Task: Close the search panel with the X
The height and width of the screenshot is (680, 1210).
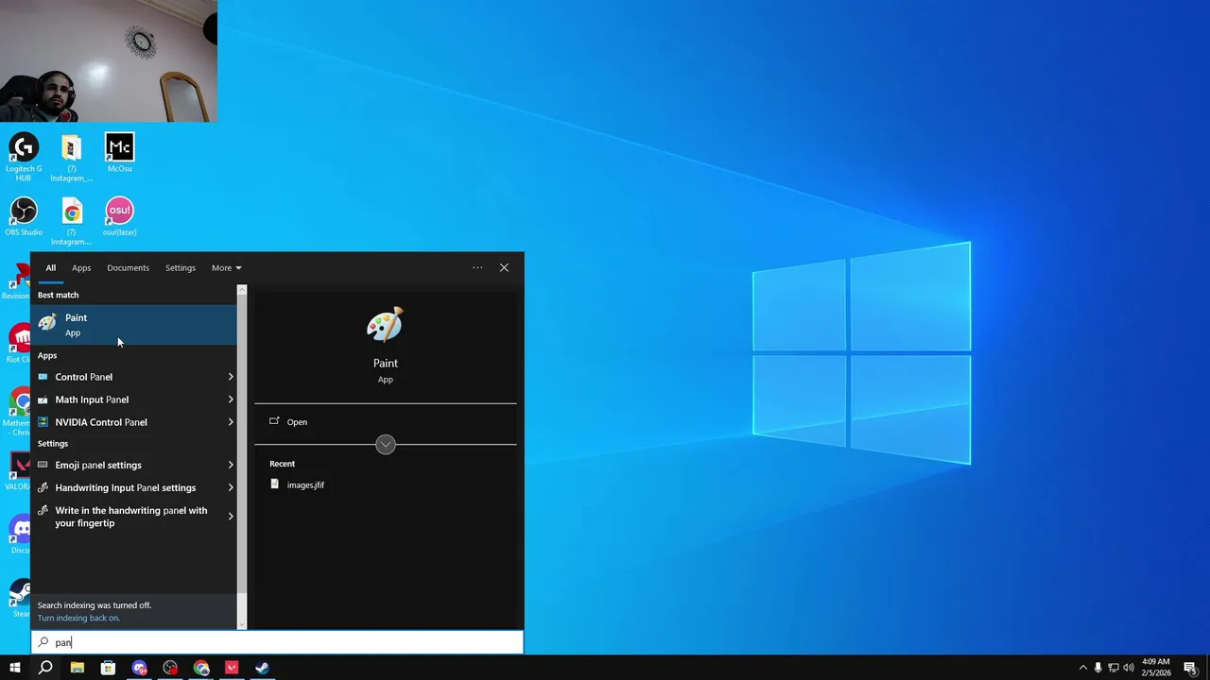Action: coord(504,268)
